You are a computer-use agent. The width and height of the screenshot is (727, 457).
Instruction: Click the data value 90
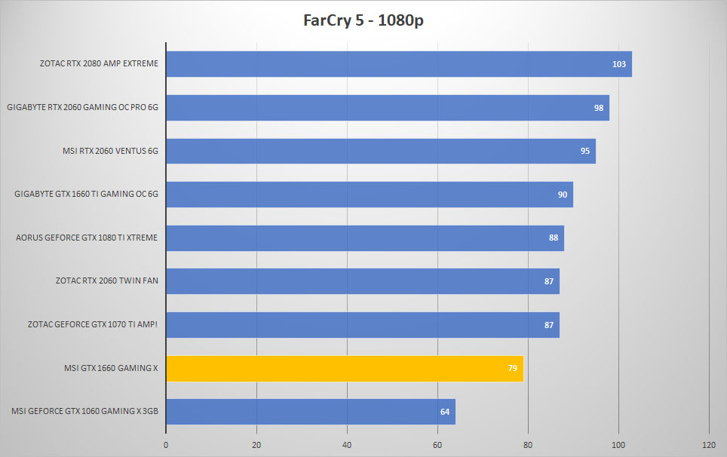pyautogui.click(x=563, y=195)
